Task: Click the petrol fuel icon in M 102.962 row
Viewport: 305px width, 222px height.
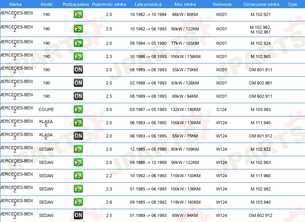Action: (x=78, y=29)
